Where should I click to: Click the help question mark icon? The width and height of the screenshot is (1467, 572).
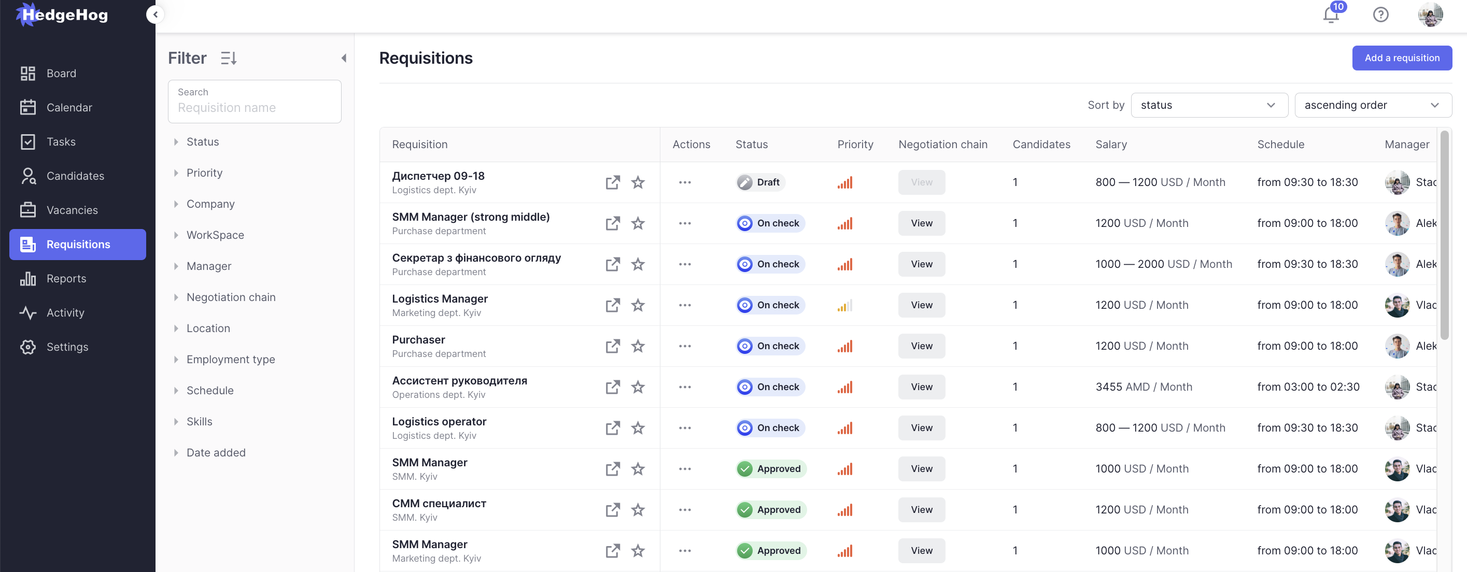[1380, 15]
